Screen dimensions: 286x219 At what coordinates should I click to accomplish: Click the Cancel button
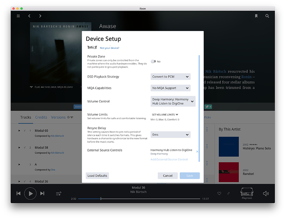[168, 176]
